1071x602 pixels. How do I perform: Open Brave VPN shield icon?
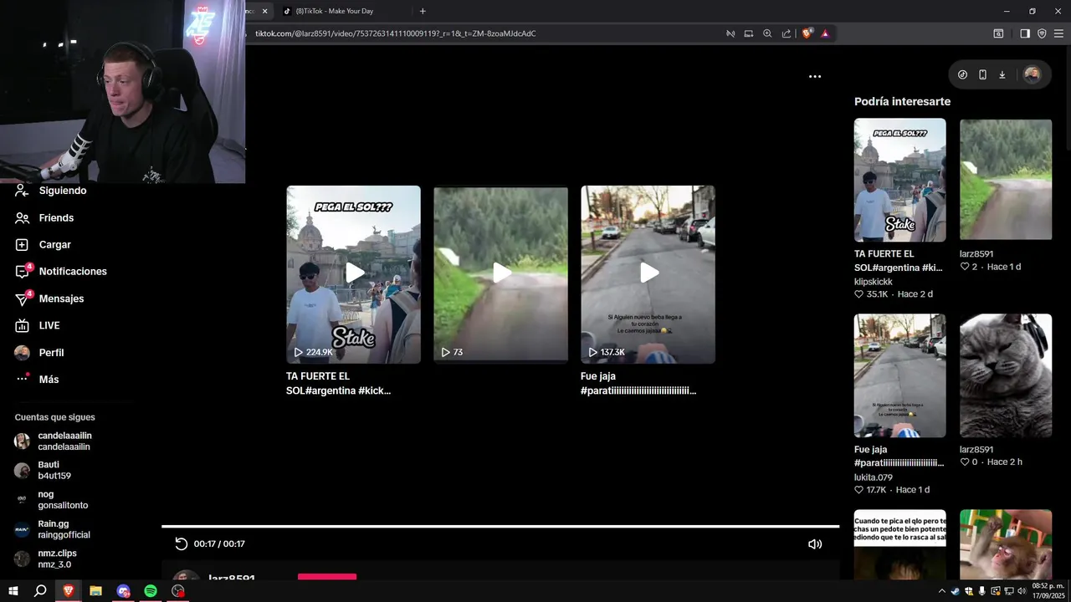pos(1042,33)
